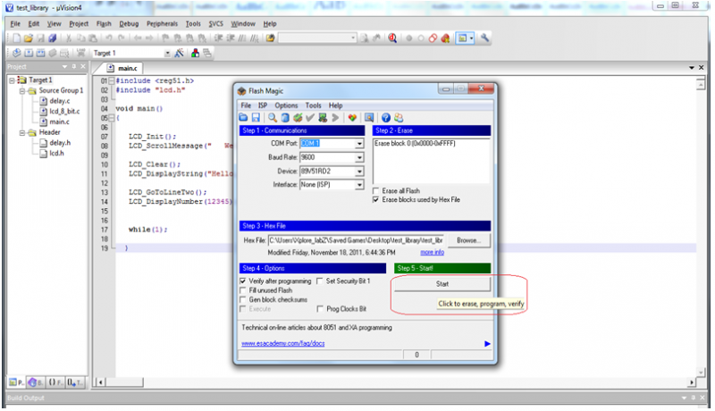
Task: Open the Interface dropdown showing None (ISP)
Action: click(x=359, y=185)
